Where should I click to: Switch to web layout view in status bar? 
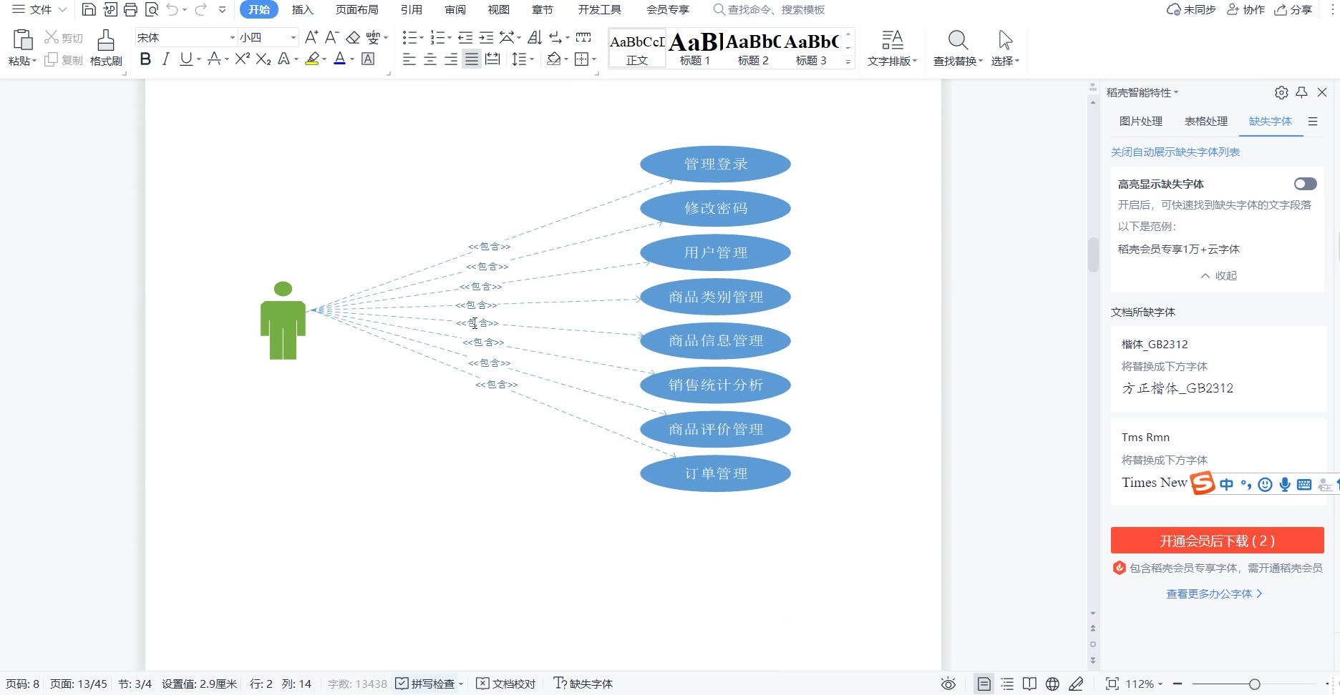[x=1052, y=684]
